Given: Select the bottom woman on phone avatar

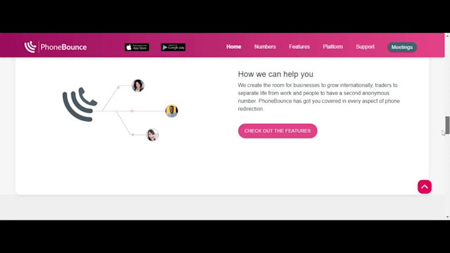Looking at the screenshot, I should pos(152,135).
